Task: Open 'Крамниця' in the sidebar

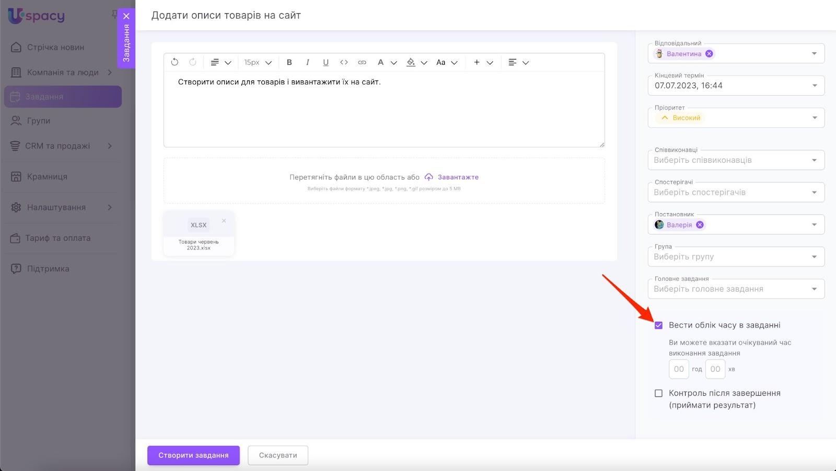Action: 63,176
